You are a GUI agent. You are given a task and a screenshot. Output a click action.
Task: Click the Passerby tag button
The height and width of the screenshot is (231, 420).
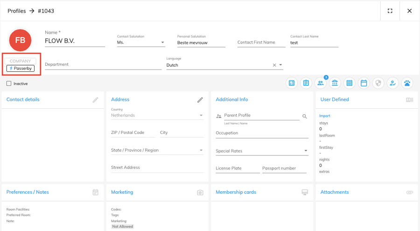[x=21, y=69]
